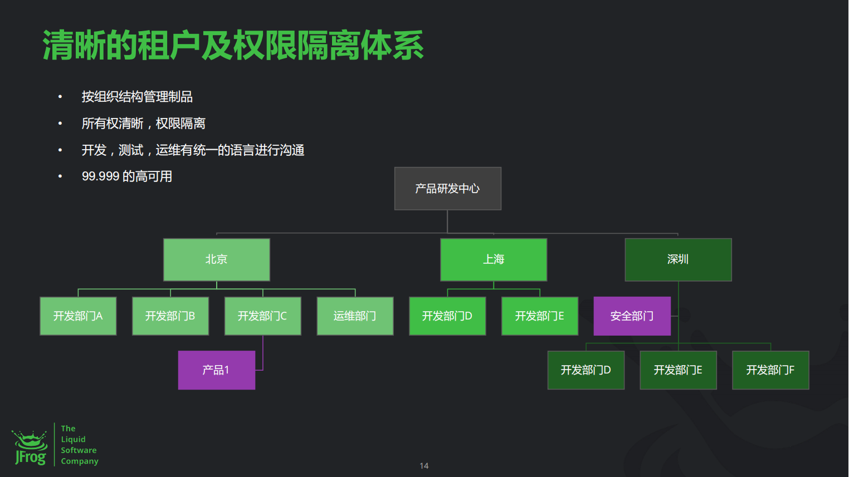Click the JFrog frog logo

(x=30, y=448)
